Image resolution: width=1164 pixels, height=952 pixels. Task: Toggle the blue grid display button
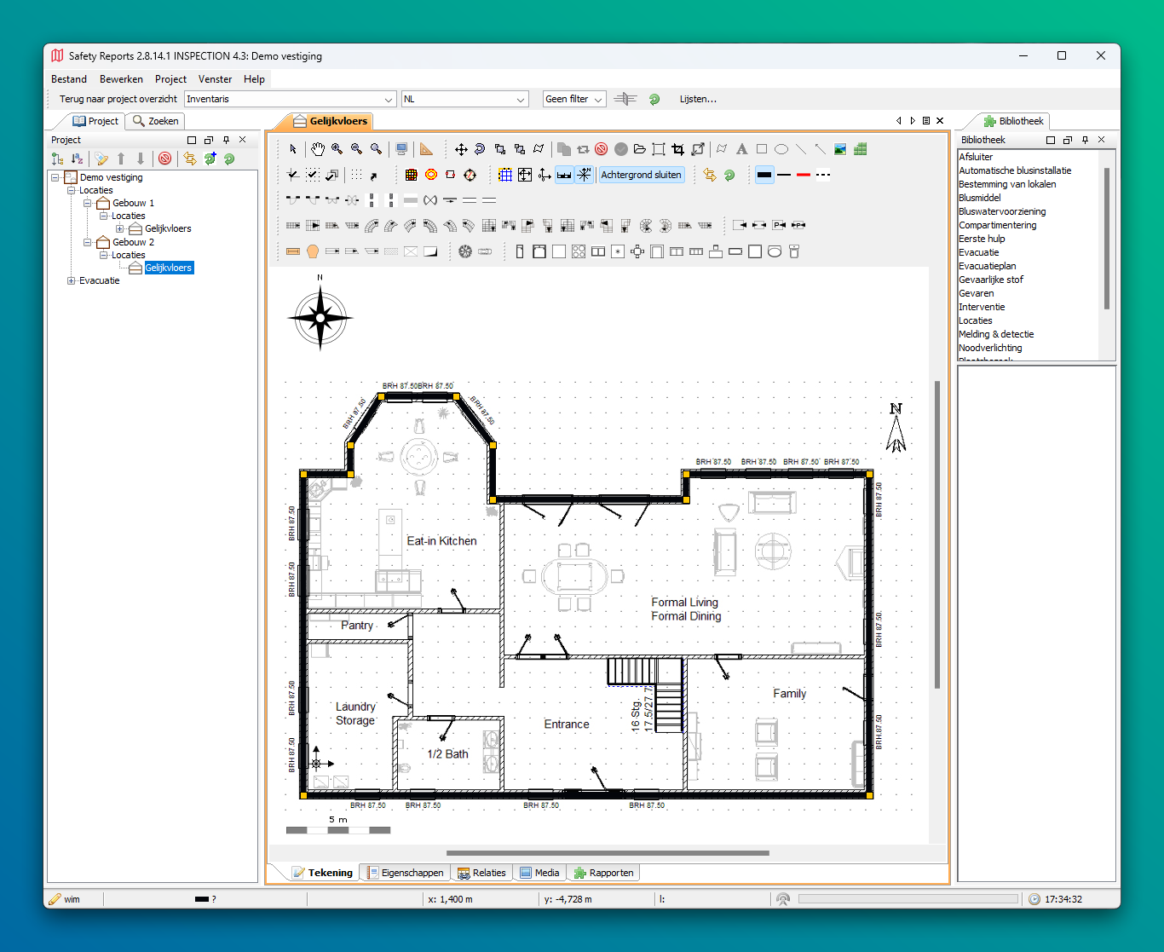[x=505, y=175]
